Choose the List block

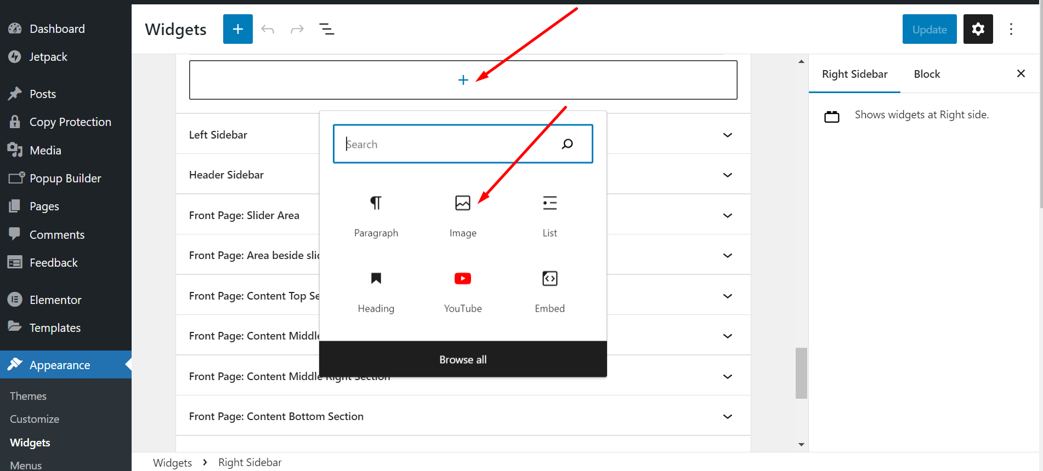tap(549, 204)
